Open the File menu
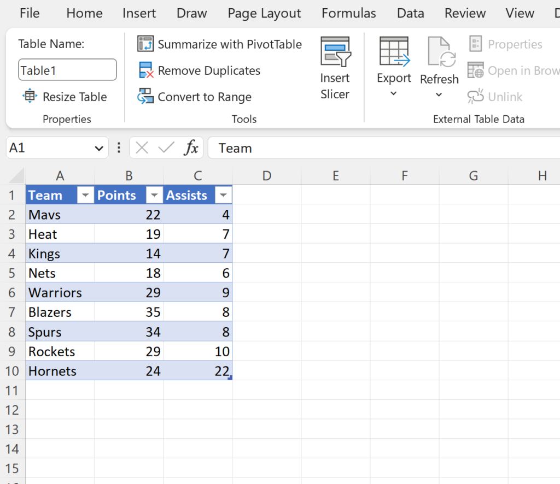The width and height of the screenshot is (560, 484). (x=29, y=13)
